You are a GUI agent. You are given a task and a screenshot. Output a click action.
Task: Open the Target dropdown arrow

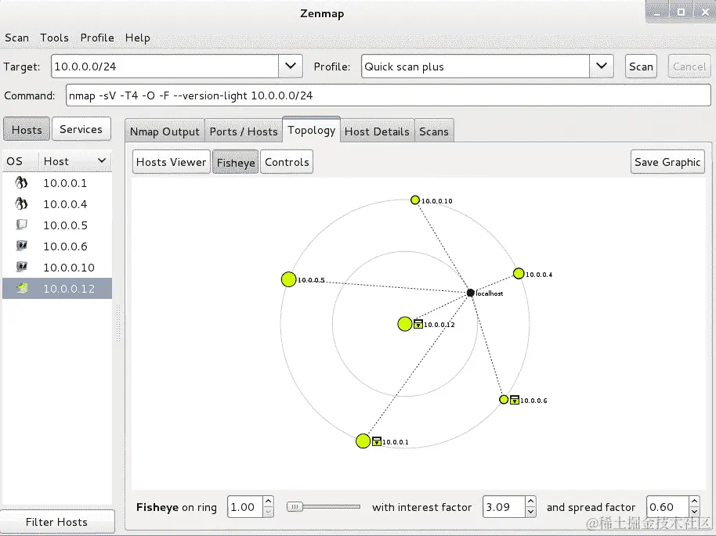(x=291, y=67)
